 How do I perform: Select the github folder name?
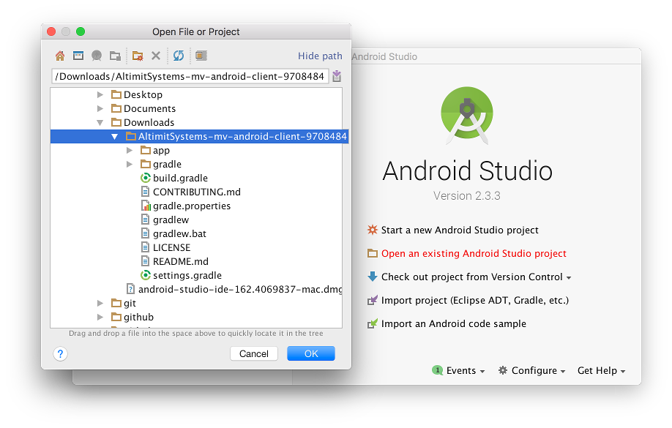pos(138,318)
